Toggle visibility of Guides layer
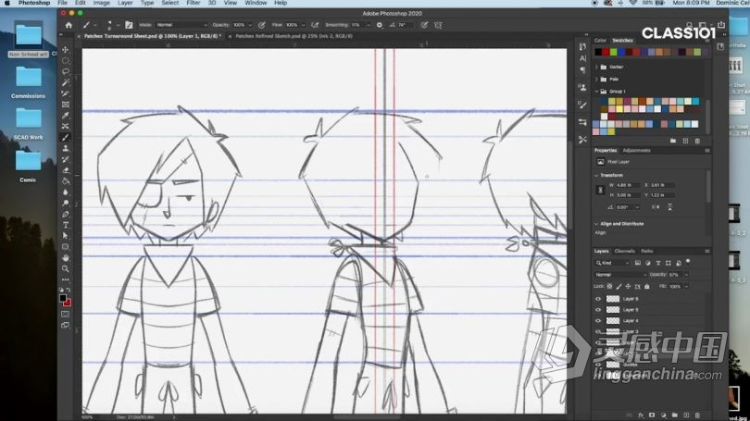The height and width of the screenshot is (421, 750). [x=598, y=365]
